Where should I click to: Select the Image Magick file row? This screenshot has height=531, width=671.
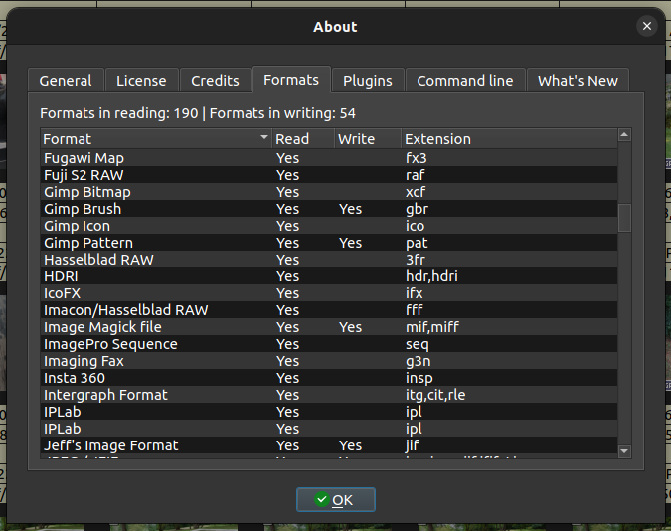(329, 327)
